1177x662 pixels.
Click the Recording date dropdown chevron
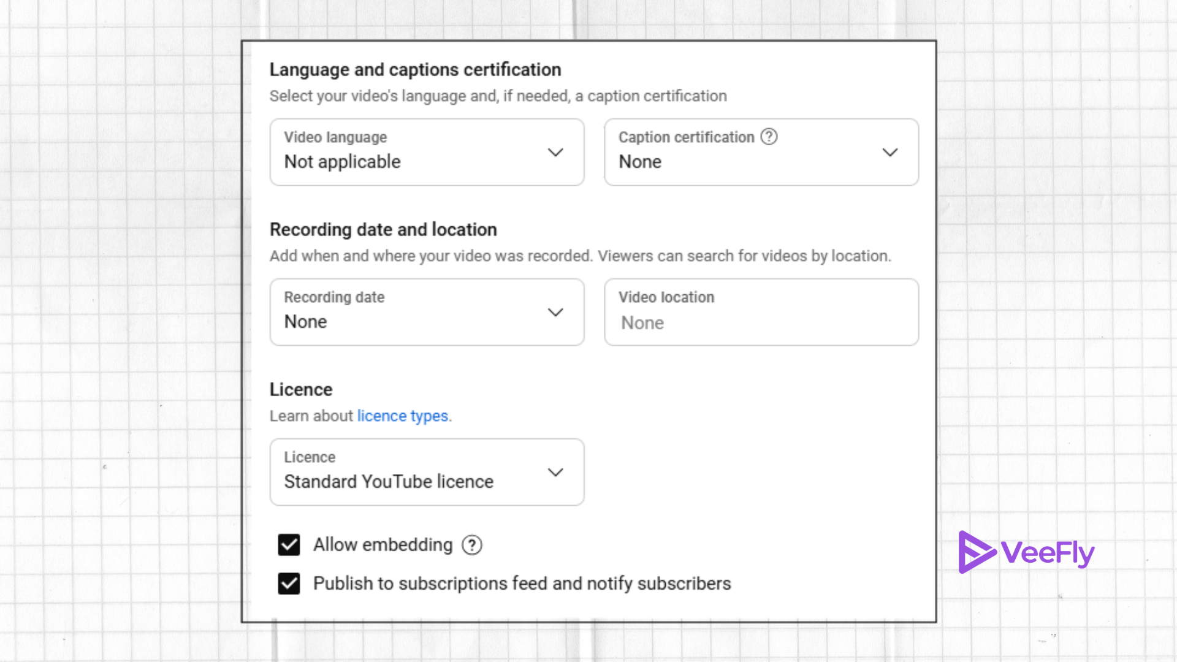pyautogui.click(x=555, y=312)
